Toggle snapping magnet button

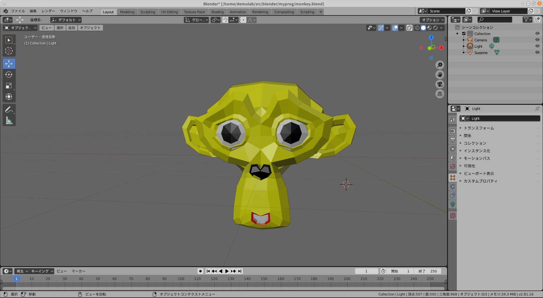225,20
